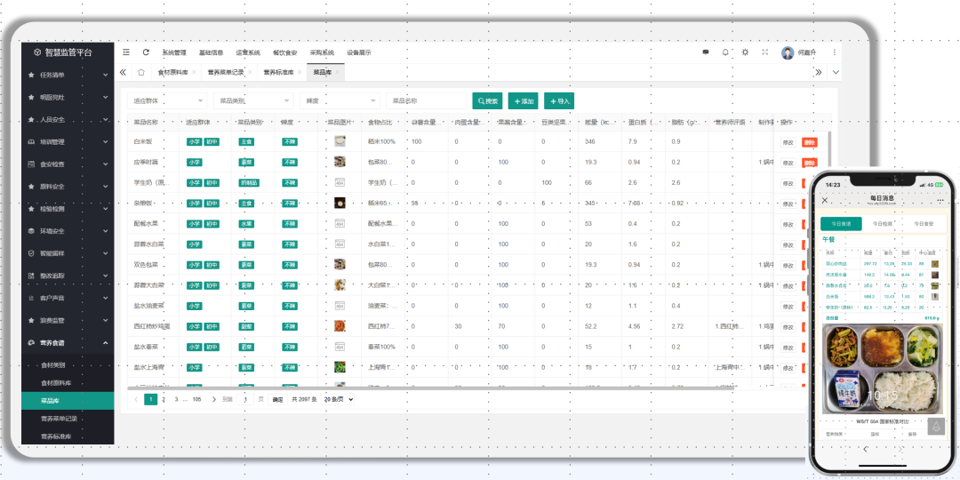Click the icon beside 食安检查
Image resolution: width=960 pixels, height=480 pixels.
coord(31,164)
